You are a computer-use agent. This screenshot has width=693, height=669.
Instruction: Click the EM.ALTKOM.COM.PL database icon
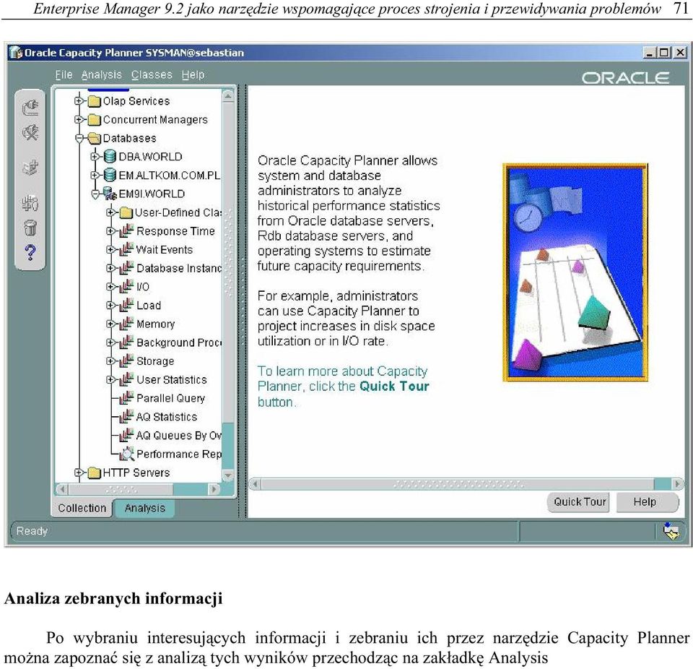click(x=110, y=176)
